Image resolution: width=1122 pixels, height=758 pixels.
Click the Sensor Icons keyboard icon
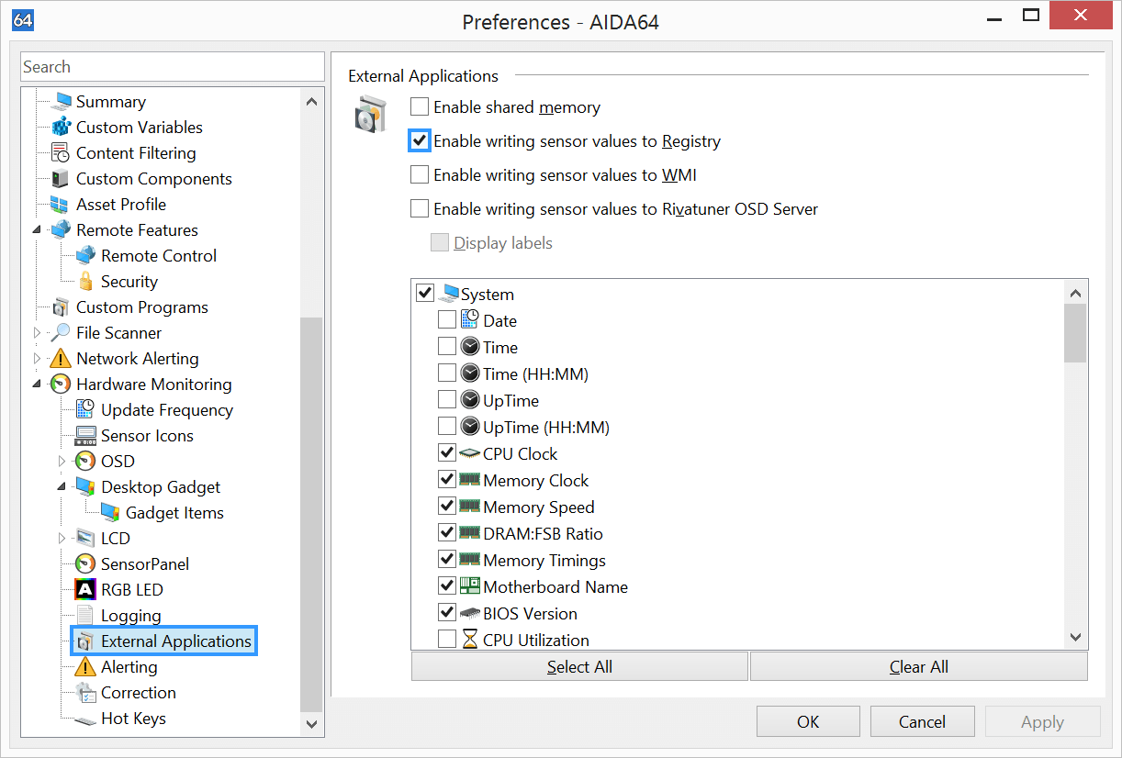86,436
